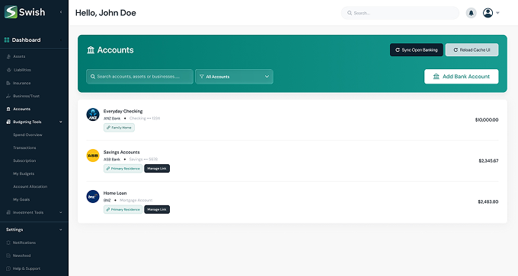Screen dimensions: 518x276
Task: Click the BNZ bank logo
Action: coord(93,196)
